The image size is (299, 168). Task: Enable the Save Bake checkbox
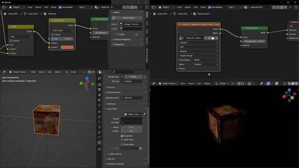[x=122, y=144]
